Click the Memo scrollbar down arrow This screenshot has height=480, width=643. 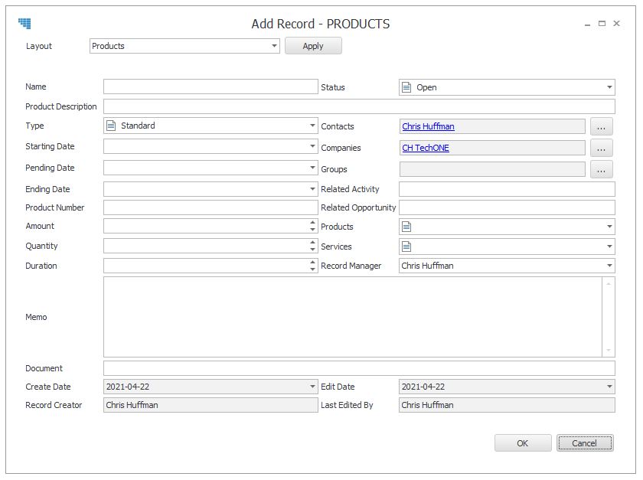(609, 351)
